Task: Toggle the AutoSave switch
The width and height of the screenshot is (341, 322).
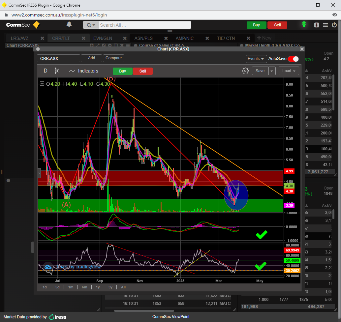Action: click(293, 59)
